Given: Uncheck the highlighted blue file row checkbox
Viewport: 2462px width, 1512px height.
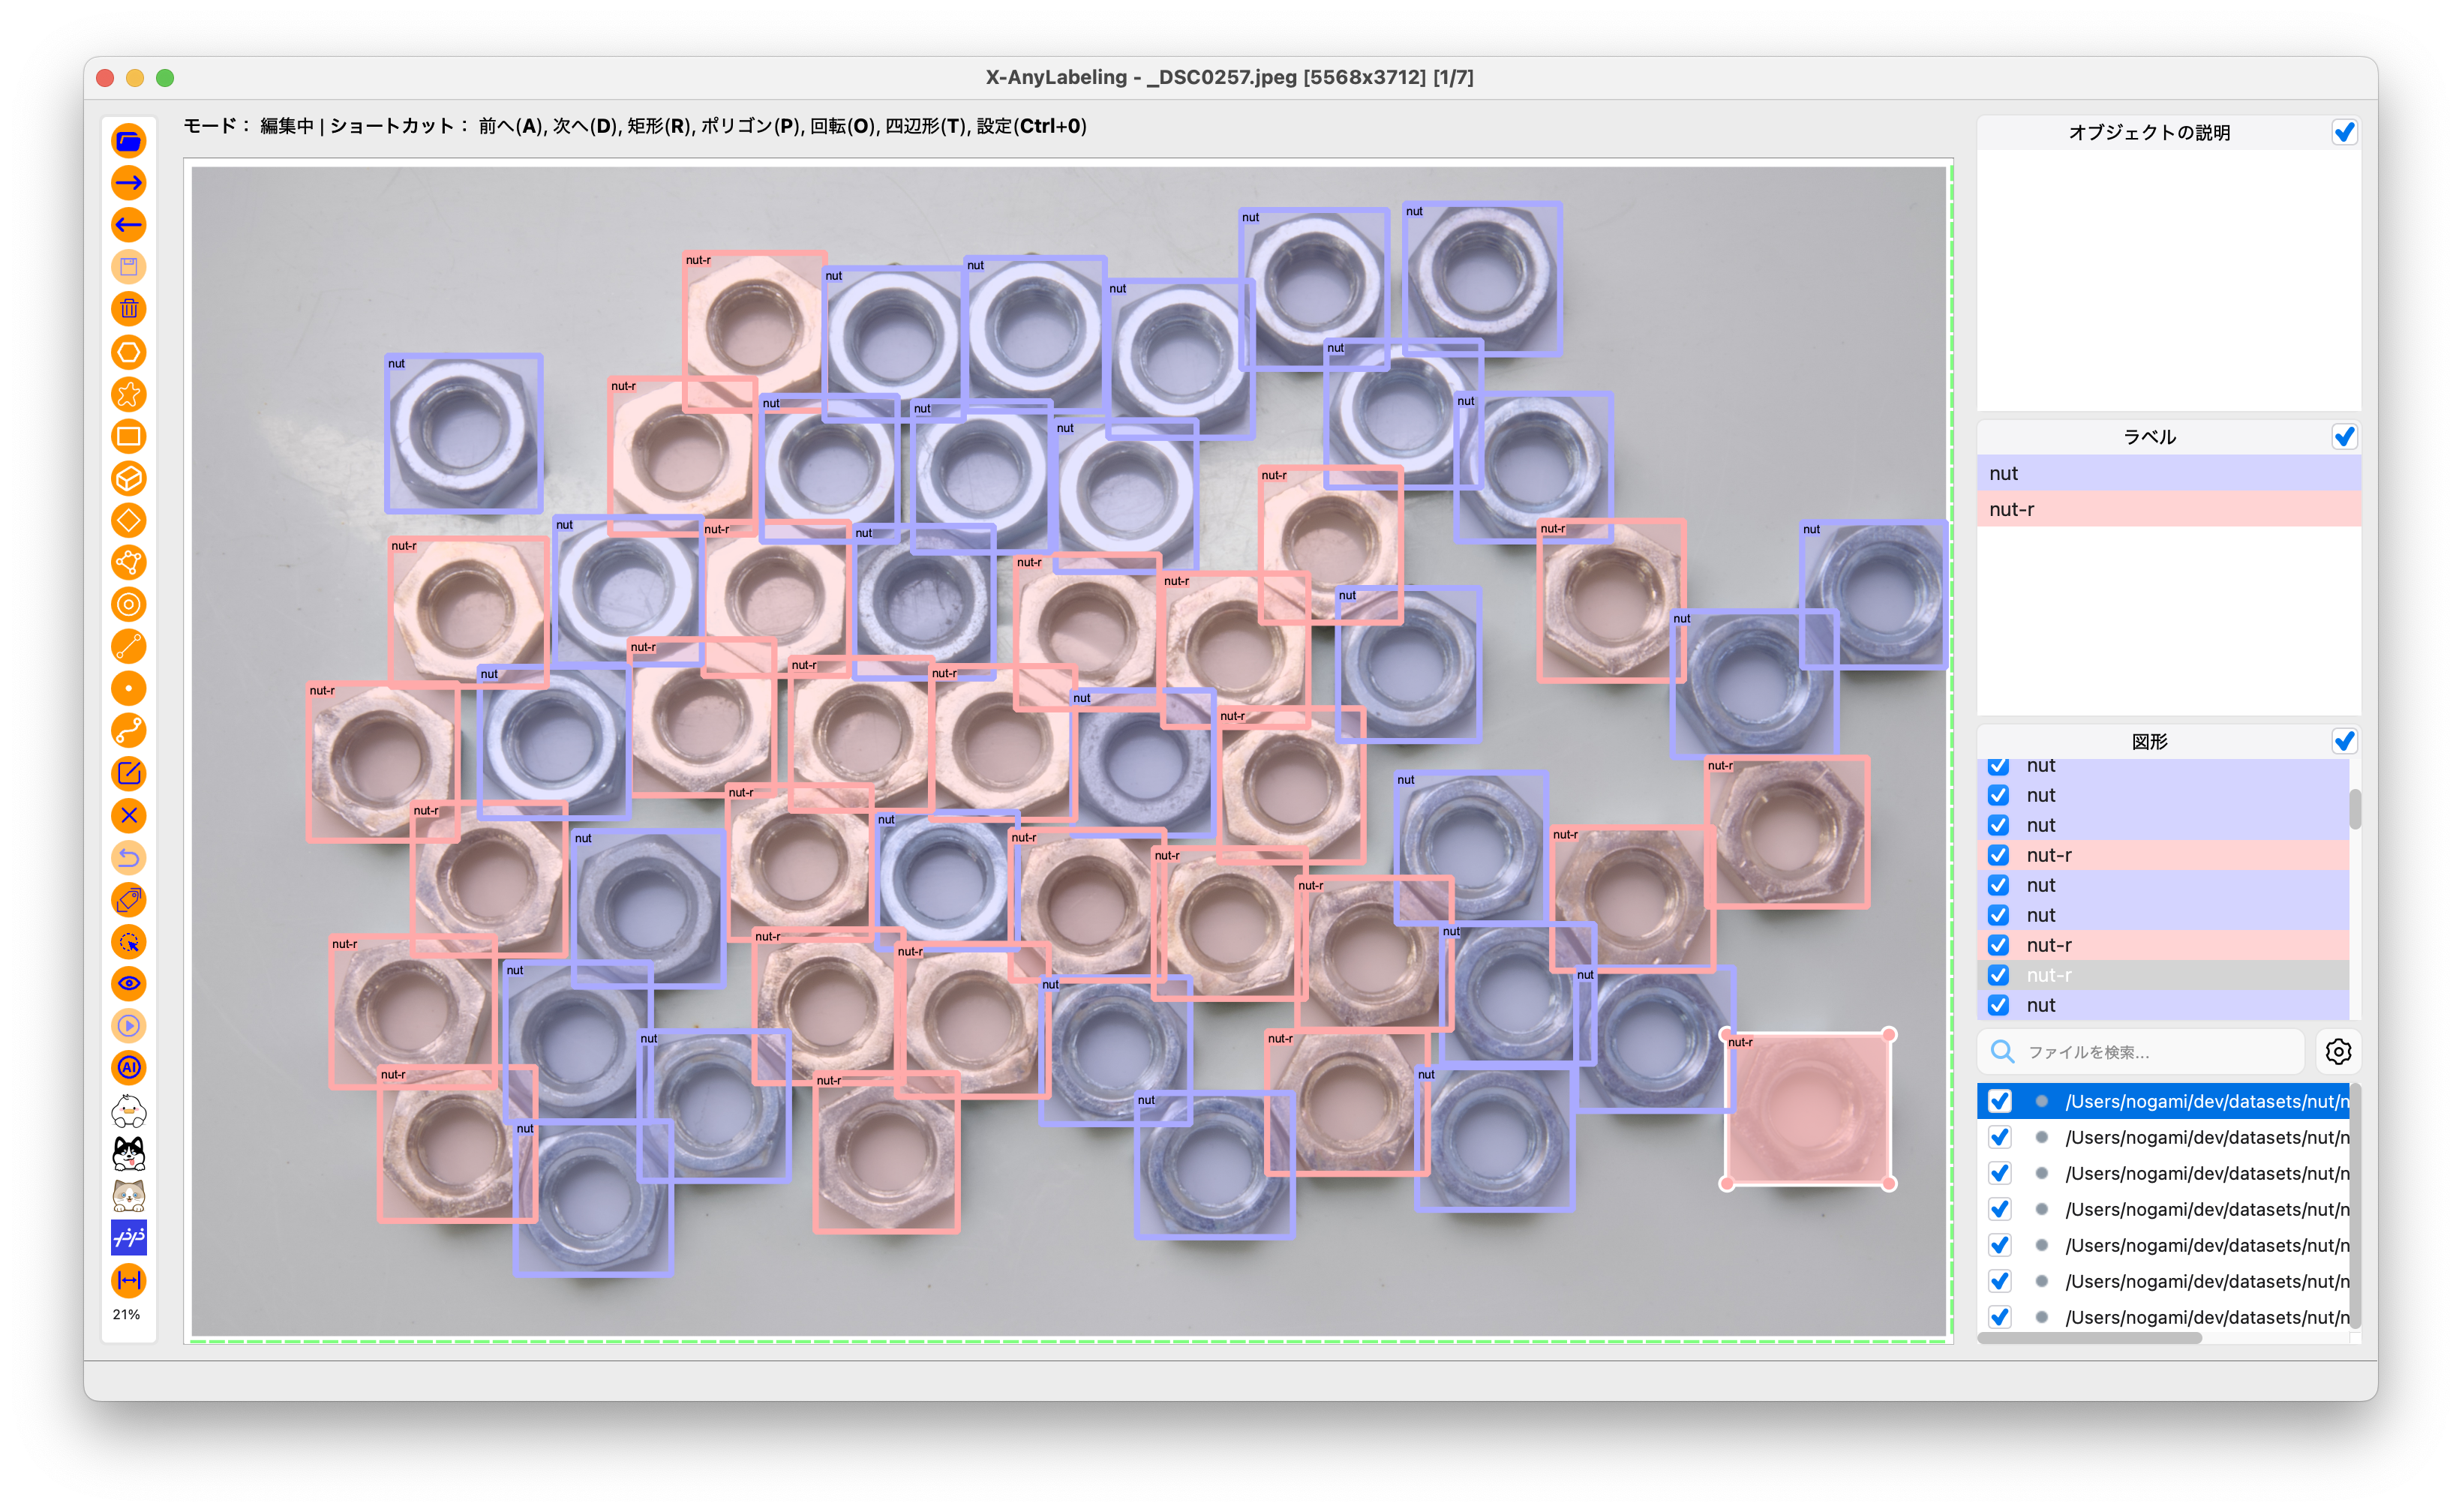Looking at the screenshot, I should click(x=1999, y=1101).
